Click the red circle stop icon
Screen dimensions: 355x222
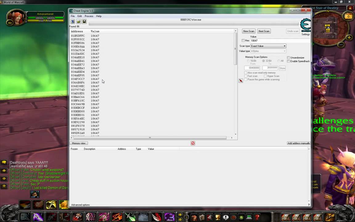coord(193,143)
